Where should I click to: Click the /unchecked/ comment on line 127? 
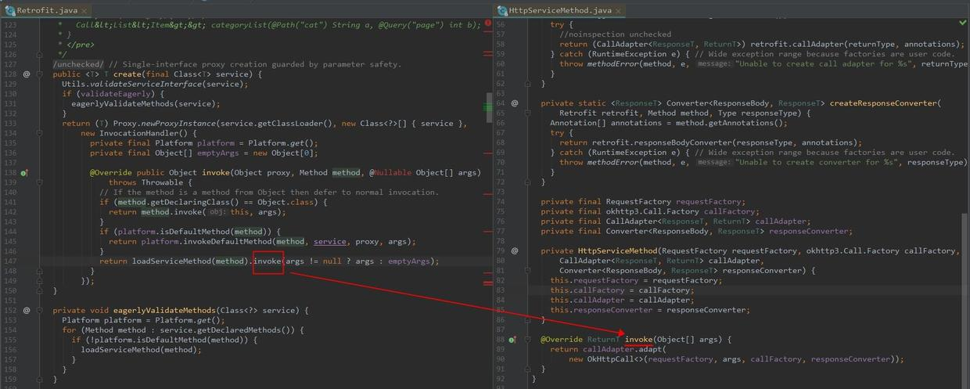tap(78, 64)
